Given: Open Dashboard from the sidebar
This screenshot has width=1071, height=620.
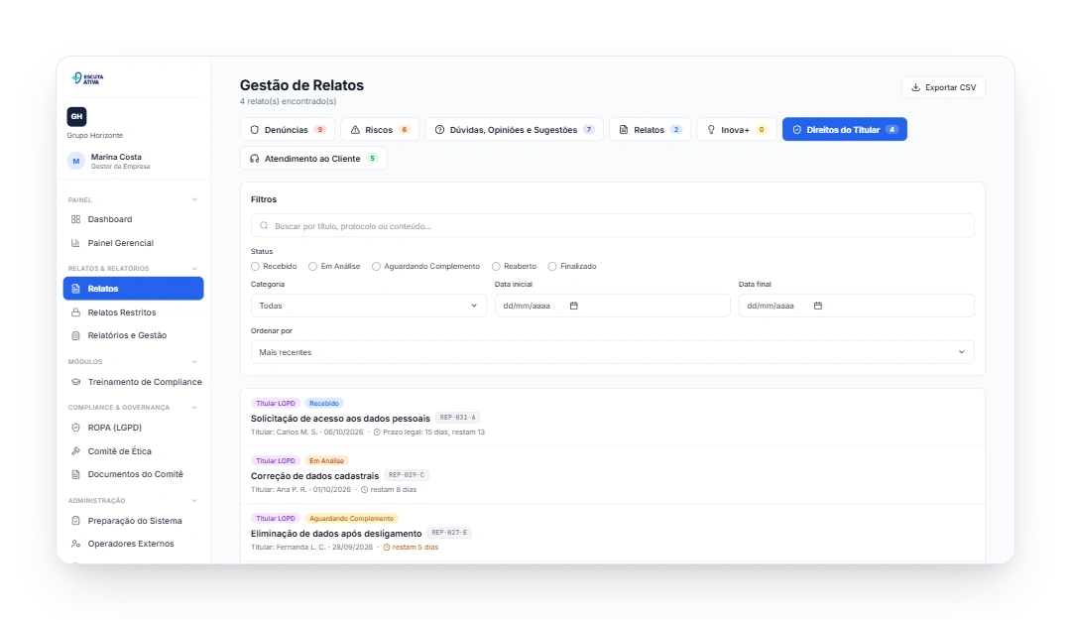Looking at the screenshot, I should pyautogui.click(x=133, y=219).
